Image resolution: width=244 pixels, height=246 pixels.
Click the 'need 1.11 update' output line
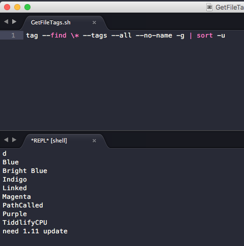pyautogui.click(x=35, y=231)
